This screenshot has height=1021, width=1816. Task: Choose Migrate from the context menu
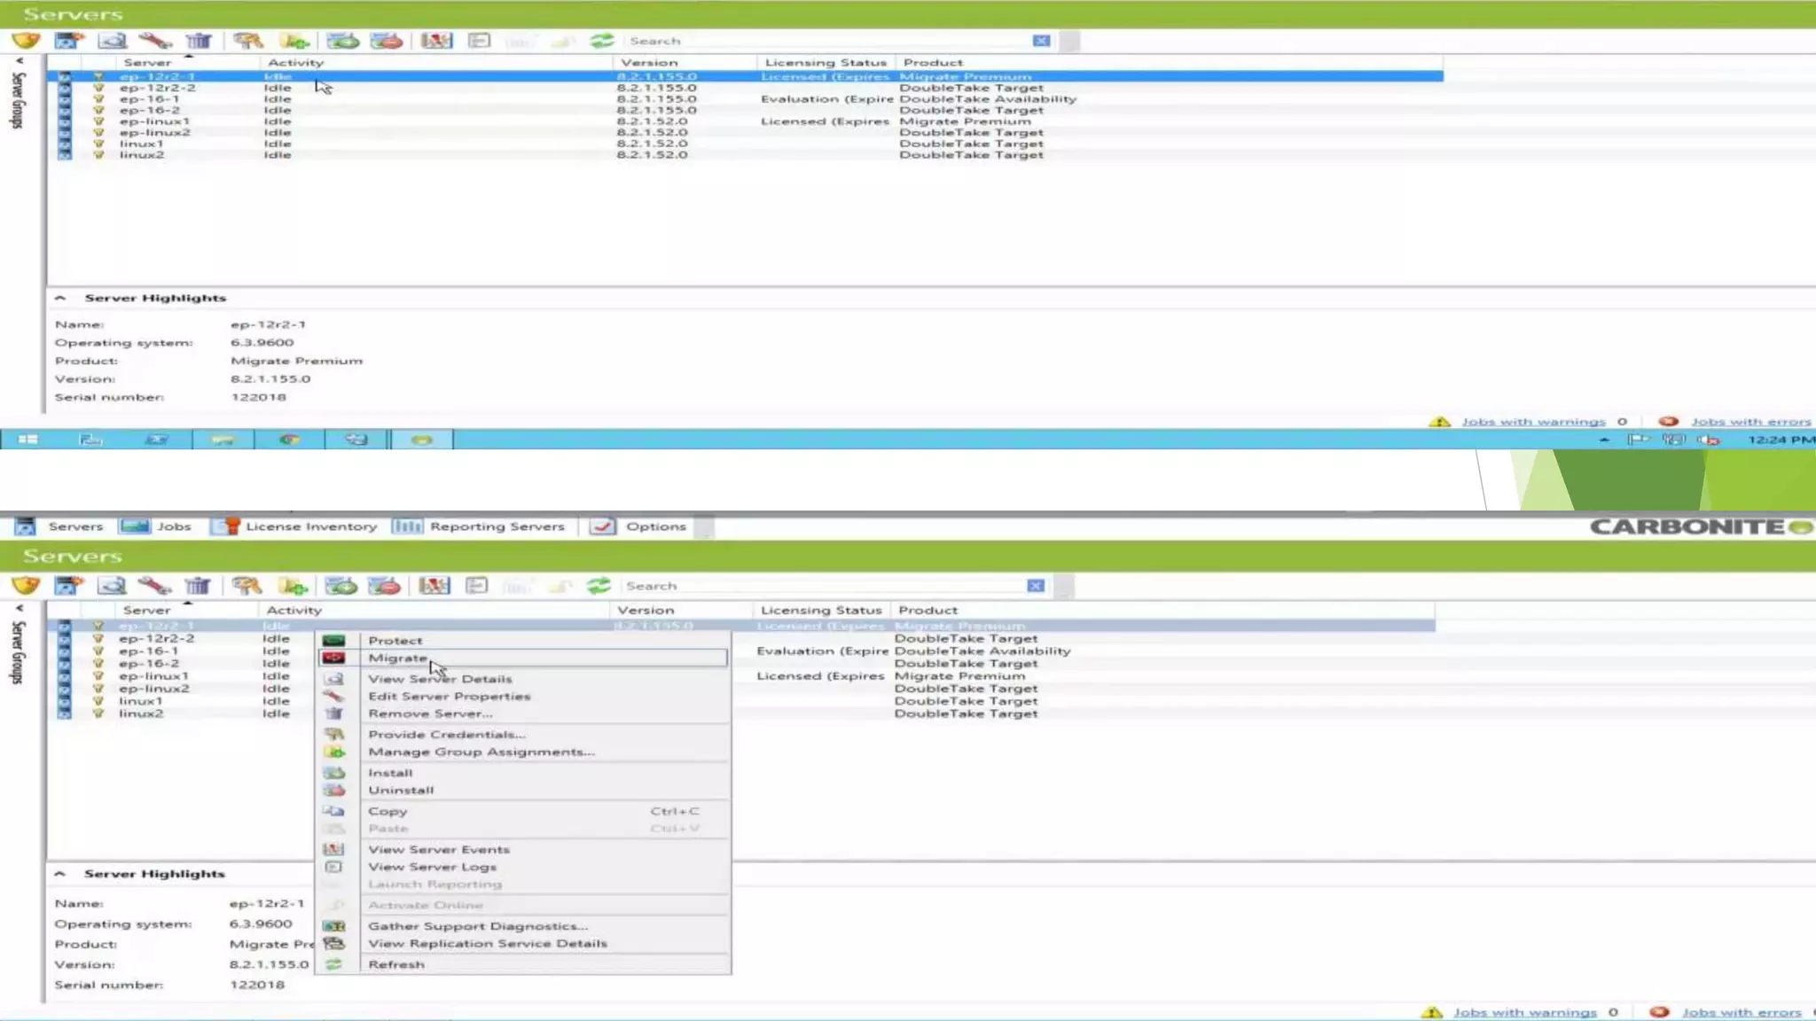pos(398,658)
